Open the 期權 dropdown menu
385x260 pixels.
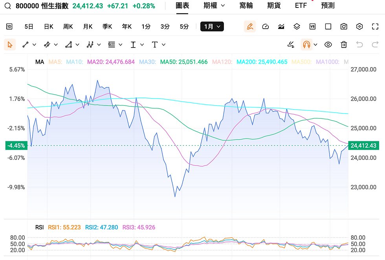pyautogui.click(x=214, y=5)
